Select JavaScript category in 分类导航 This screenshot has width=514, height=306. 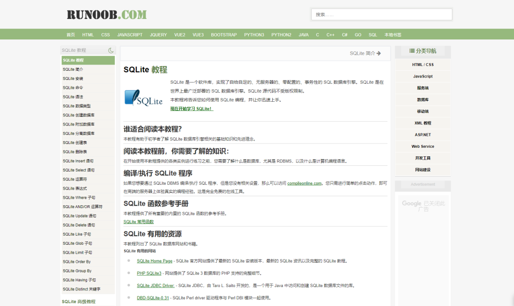coord(423,76)
